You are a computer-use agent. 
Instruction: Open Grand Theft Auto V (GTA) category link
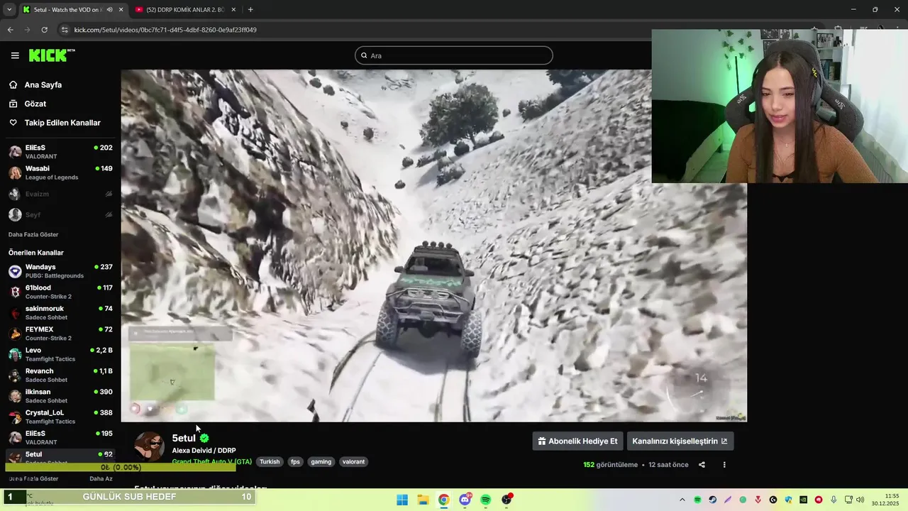click(x=211, y=461)
